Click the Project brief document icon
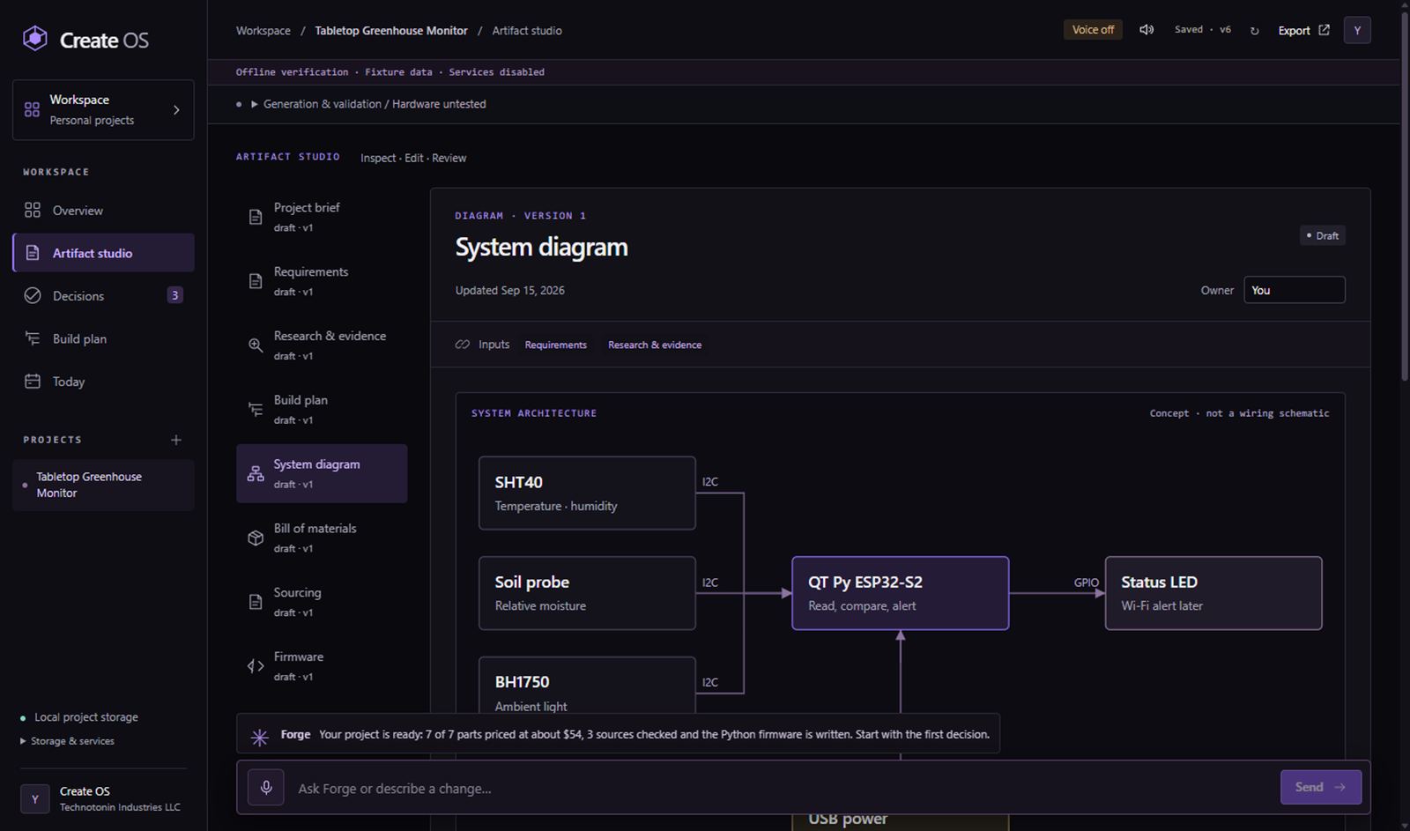This screenshot has width=1410, height=831. [256, 217]
